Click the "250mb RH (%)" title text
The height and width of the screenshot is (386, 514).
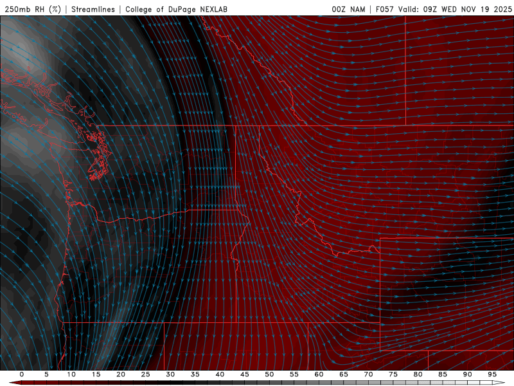coord(33,9)
